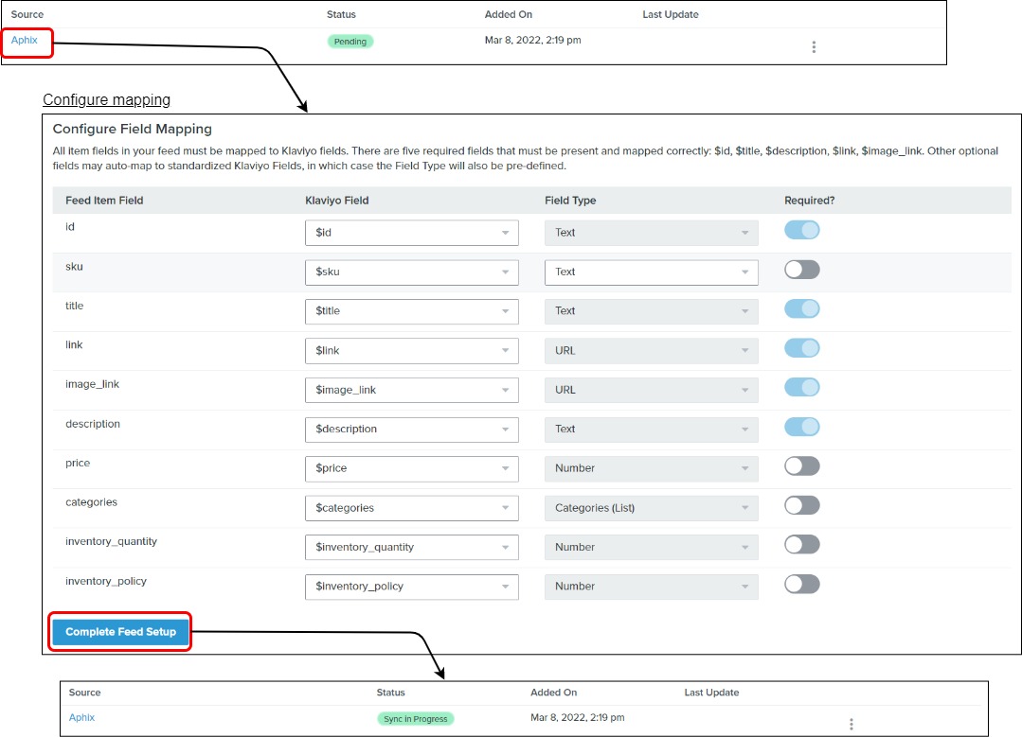1022x737 pixels.
Task: Expand the Categories (List) field type dropdown
Action: point(651,508)
